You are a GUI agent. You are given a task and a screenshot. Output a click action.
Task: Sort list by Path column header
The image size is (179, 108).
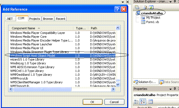tap(102, 28)
